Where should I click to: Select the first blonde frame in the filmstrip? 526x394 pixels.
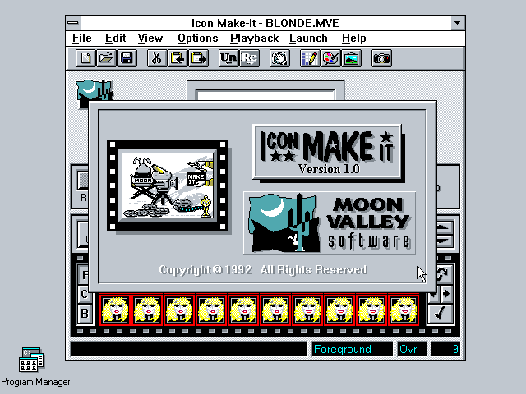(115, 310)
